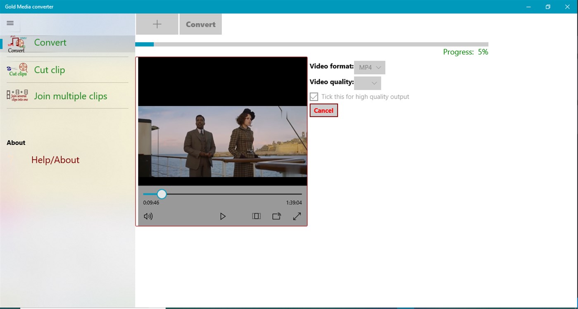
Task: Open the MP4 video format dropdown
Action: point(369,67)
